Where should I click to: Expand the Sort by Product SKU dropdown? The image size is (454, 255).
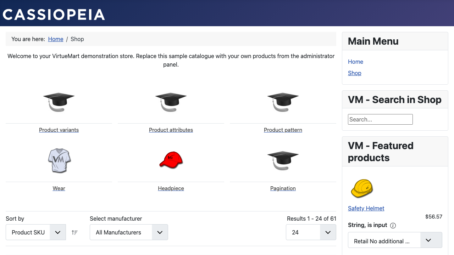(x=36, y=232)
